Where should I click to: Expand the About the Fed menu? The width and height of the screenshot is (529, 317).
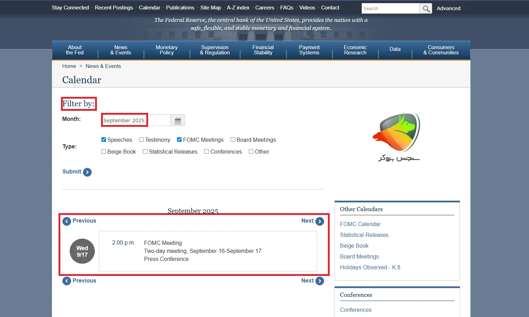[75, 50]
